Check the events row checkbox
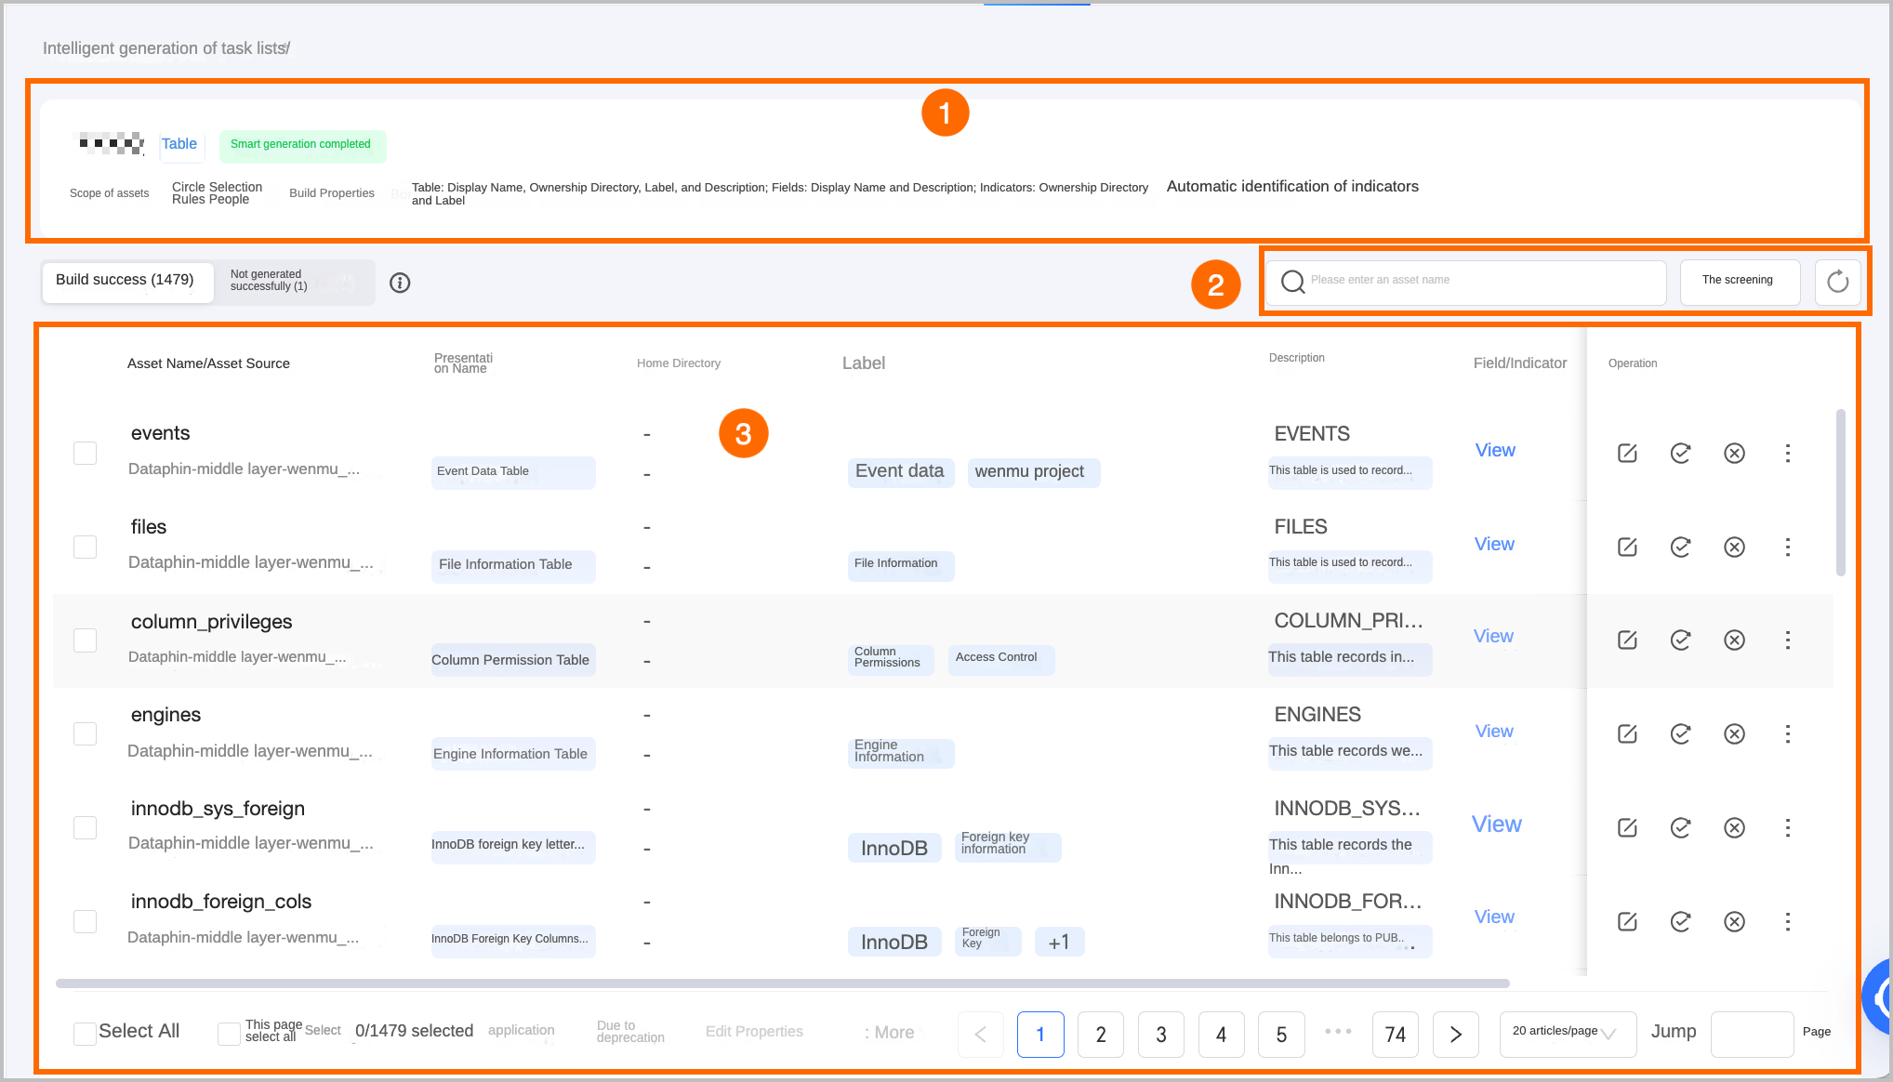Screen dimensions: 1893x1082 [x=85, y=453]
